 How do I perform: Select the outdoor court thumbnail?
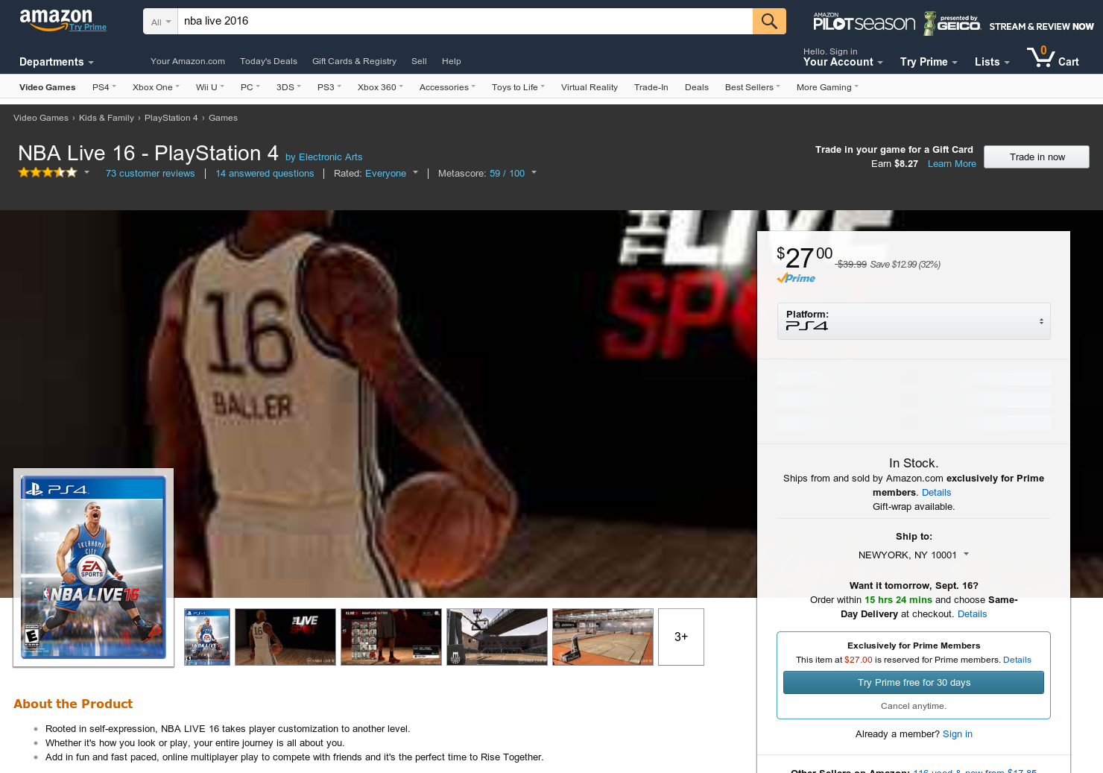point(496,637)
